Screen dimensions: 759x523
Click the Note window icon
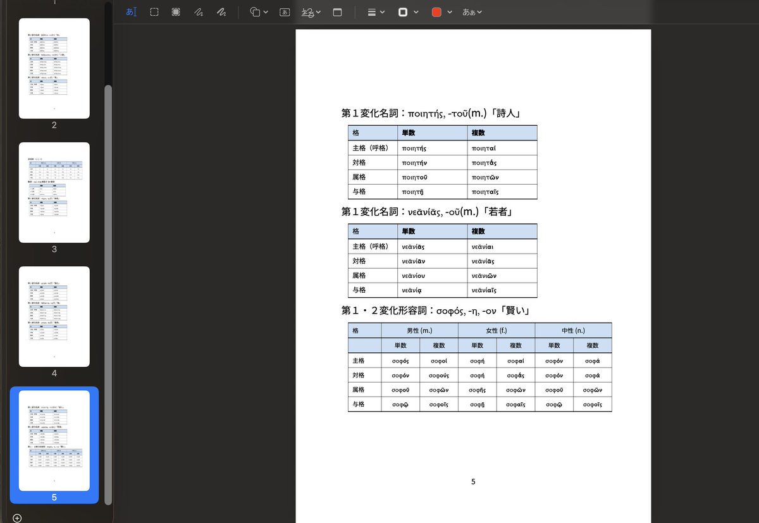pyautogui.click(x=338, y=12)
